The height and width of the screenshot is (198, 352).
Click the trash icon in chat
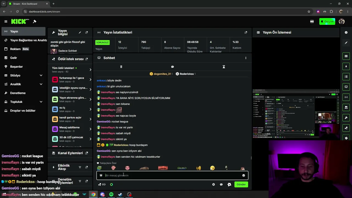pyautogui.click(x=121, y=67)
